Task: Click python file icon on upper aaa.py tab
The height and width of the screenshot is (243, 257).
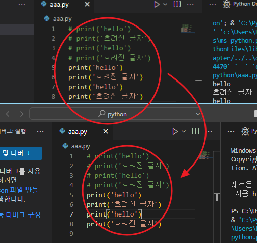Action: [x=44, y=4]
